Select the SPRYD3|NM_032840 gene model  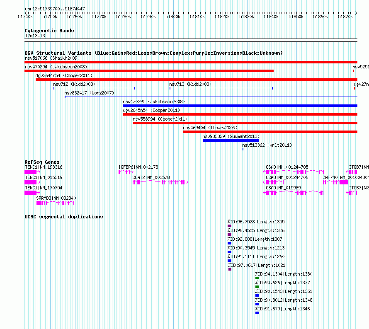tap(55, 203)
